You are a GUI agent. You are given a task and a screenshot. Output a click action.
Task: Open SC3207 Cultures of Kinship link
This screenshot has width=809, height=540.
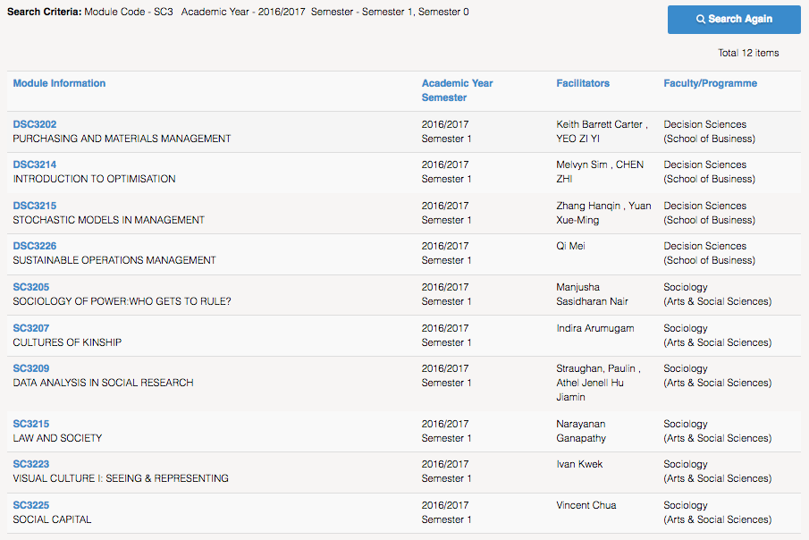coord(31,328)
